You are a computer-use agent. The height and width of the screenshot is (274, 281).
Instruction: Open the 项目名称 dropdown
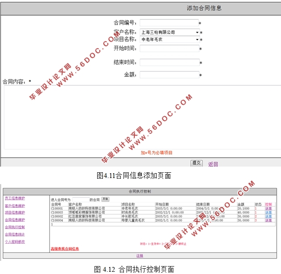tap(170, 39)
